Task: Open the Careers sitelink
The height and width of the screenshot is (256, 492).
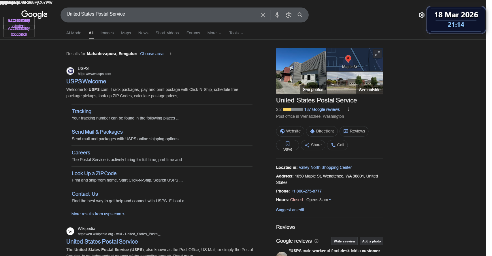Action: click(81, 153)
